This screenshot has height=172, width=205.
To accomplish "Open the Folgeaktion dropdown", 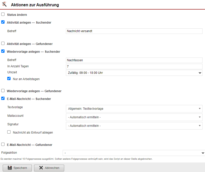I will (134, 153).
